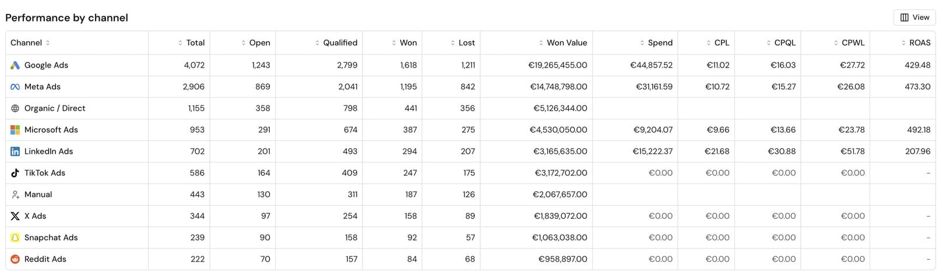Image resolution: width=943 pixels, height=279 pixels.
Task: Click the LinkedIn Ads logo icon
Action: pos(15,151)
